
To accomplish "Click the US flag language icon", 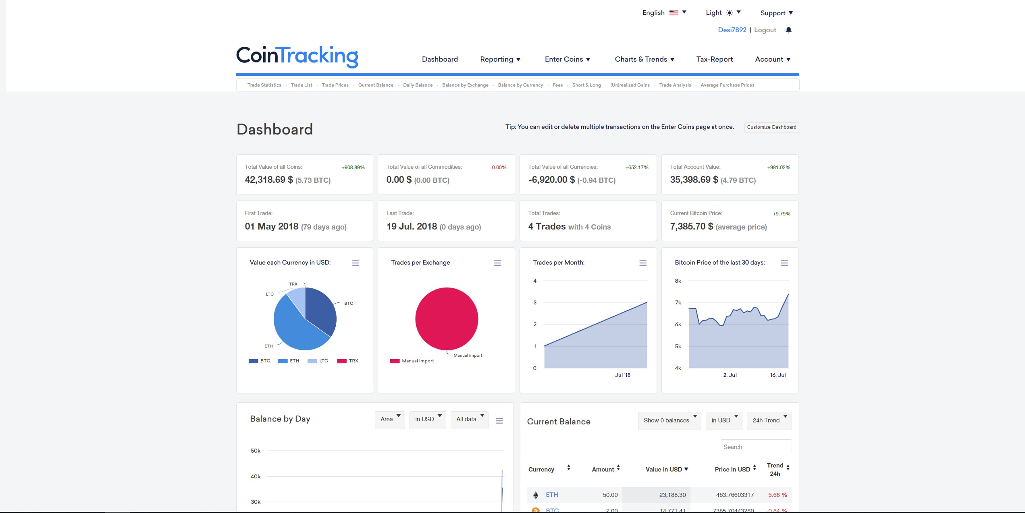I will (x=674, y=13).
